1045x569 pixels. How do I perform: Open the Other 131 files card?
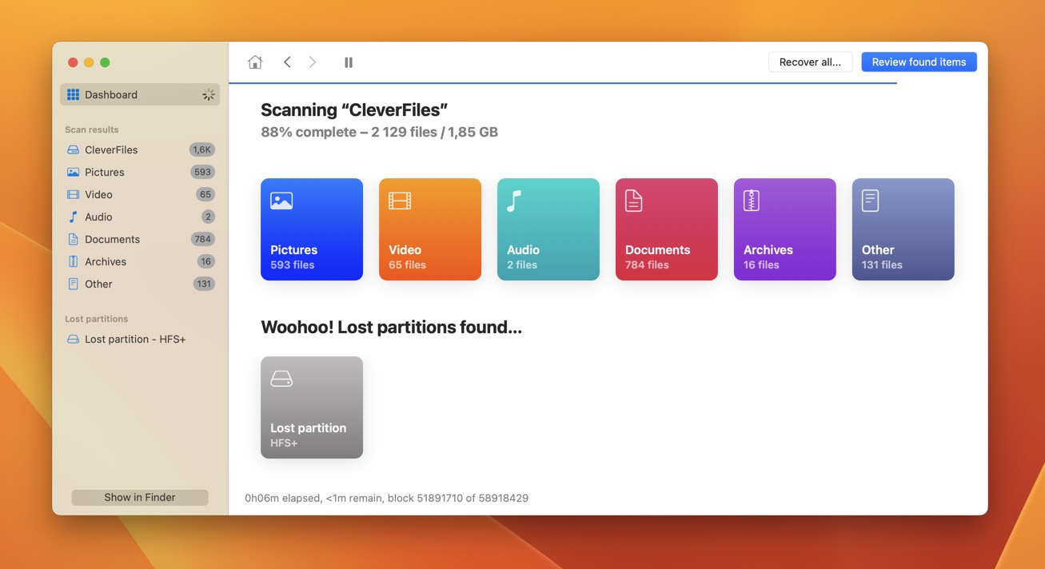click(903, 229)
